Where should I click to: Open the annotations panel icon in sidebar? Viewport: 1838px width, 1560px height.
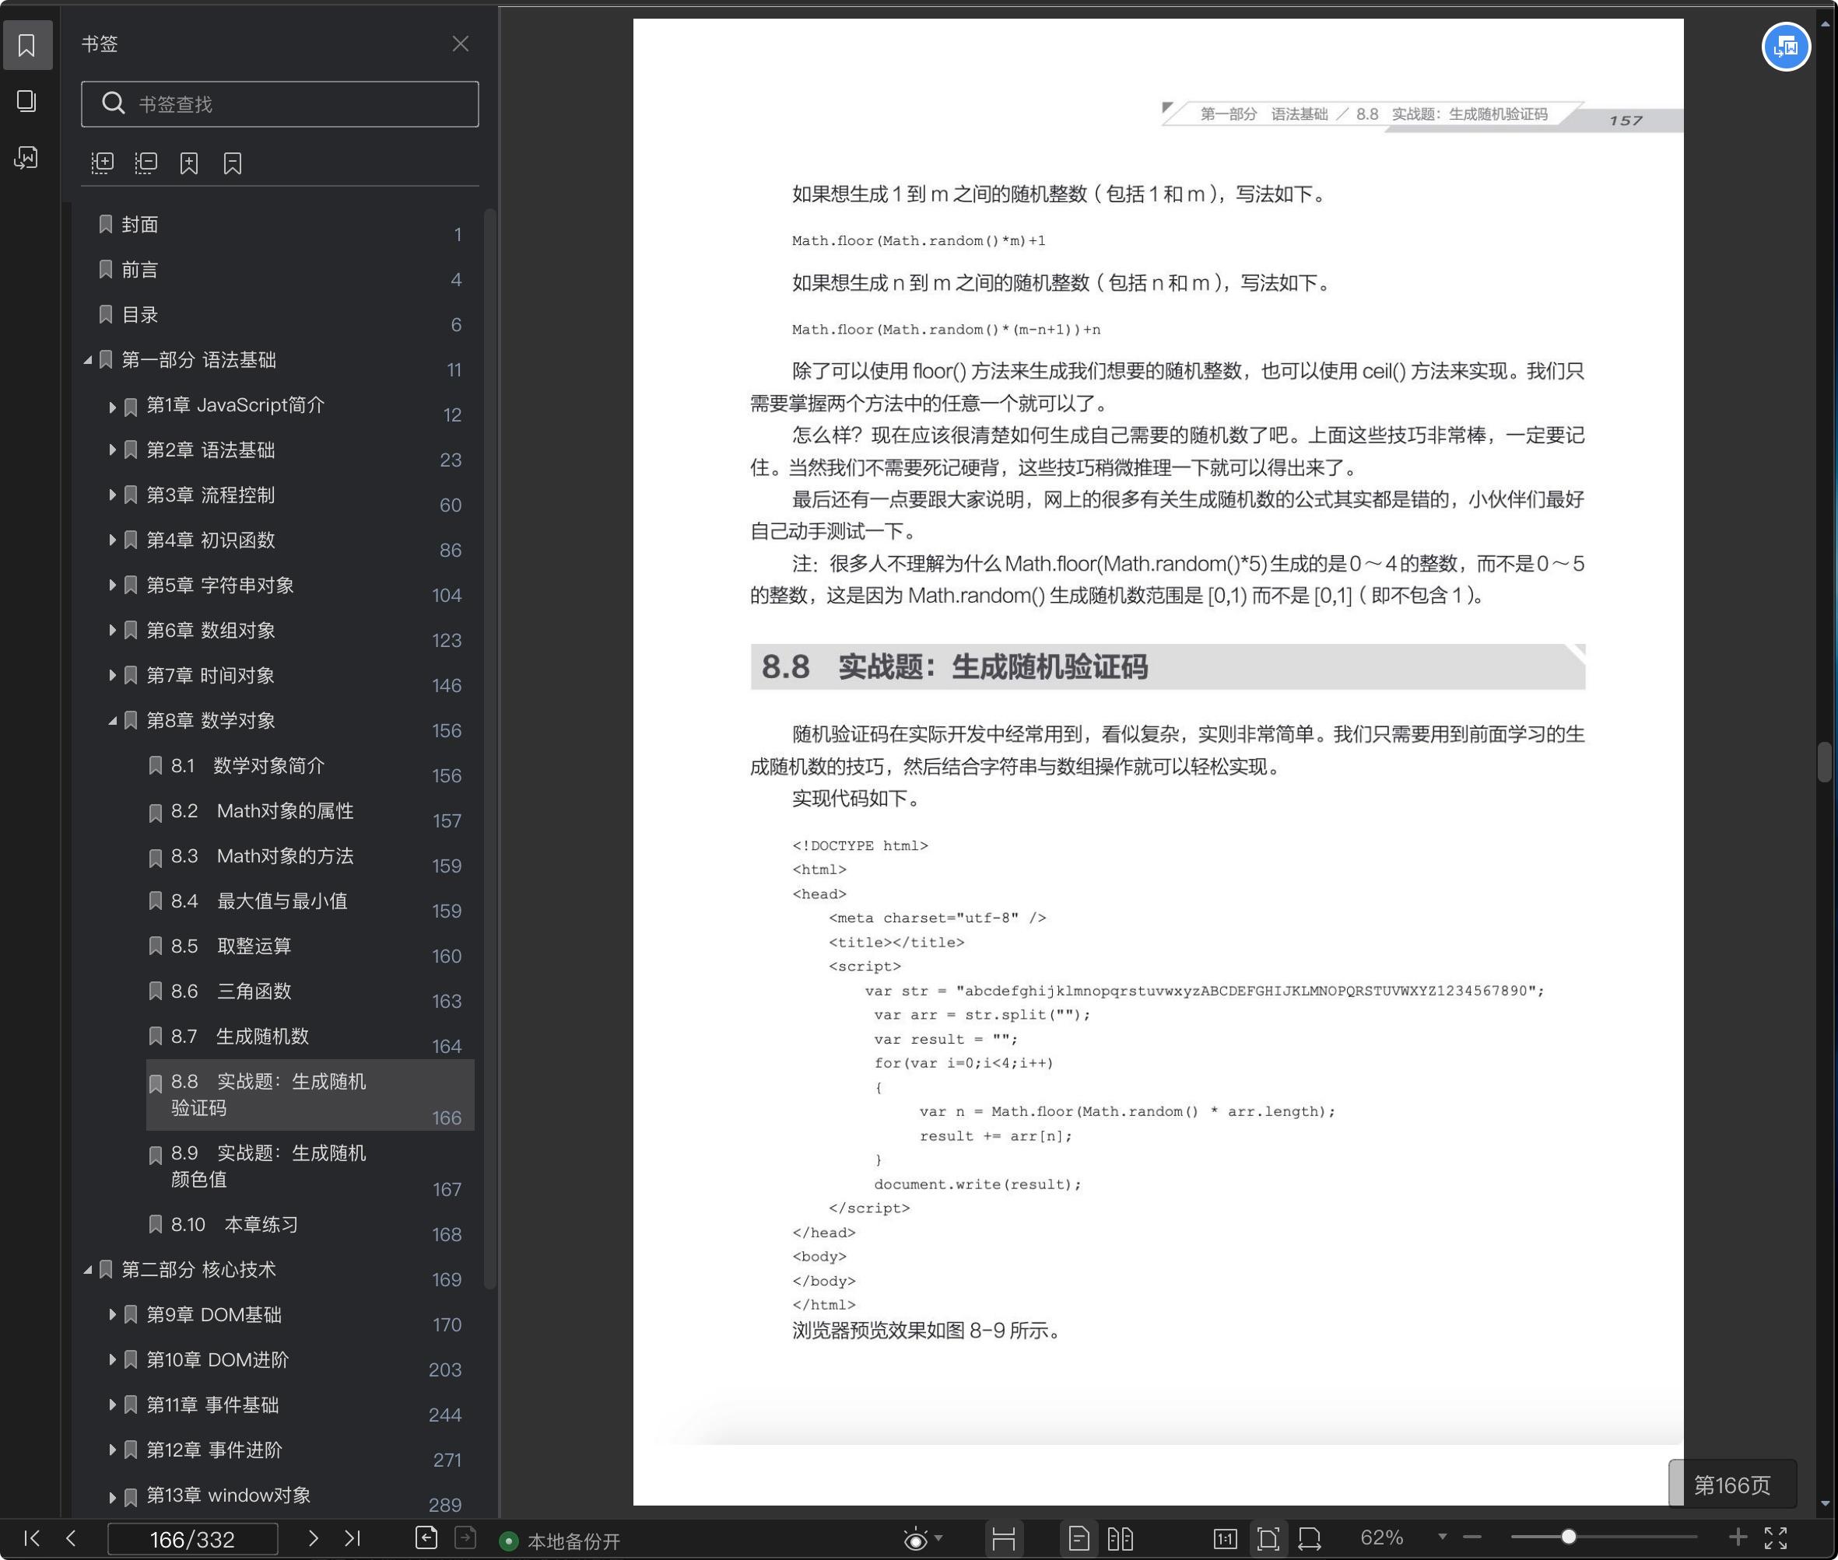27,157
